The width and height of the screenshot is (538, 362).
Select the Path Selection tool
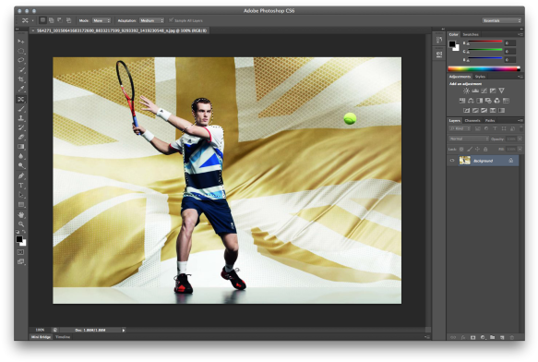pyautogui.click(x=21, y=195)
